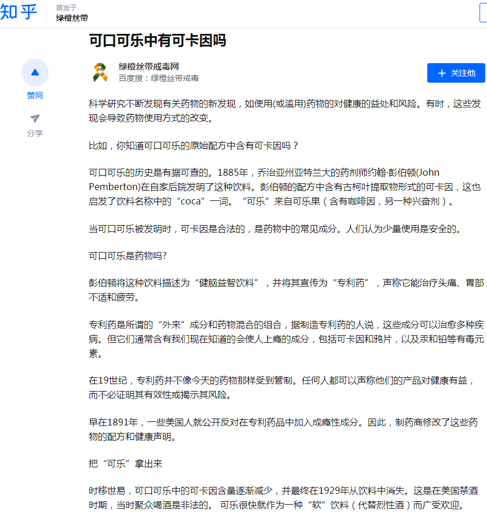Screen dimensions: 487x515
Task: Click the 分享 label
Action: 35,133
